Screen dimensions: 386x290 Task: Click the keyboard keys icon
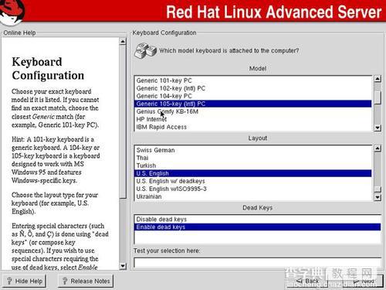click(x=145, y=50)
